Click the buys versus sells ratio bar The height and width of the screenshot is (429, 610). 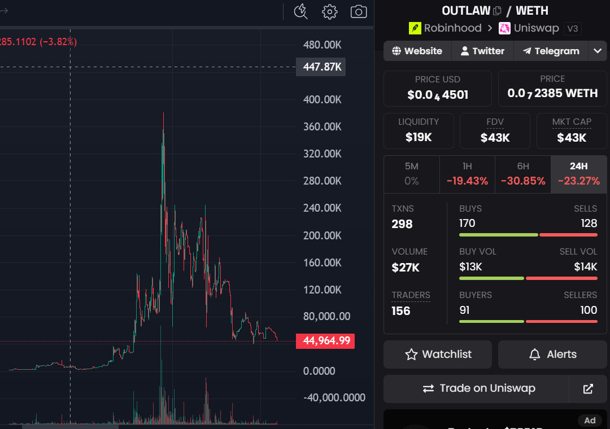click(528, 235)
